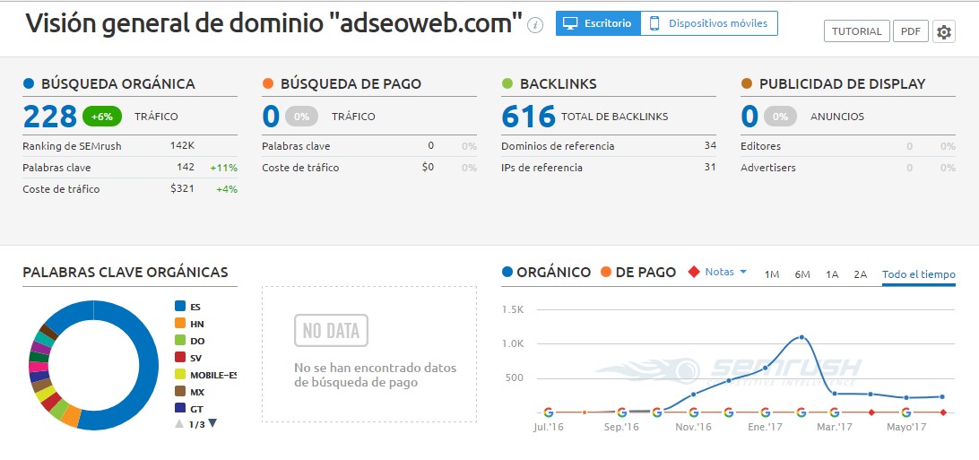Click IPs de referencia count 31
Viewport: 979px width, 460px height.
(x=710, y=168)
